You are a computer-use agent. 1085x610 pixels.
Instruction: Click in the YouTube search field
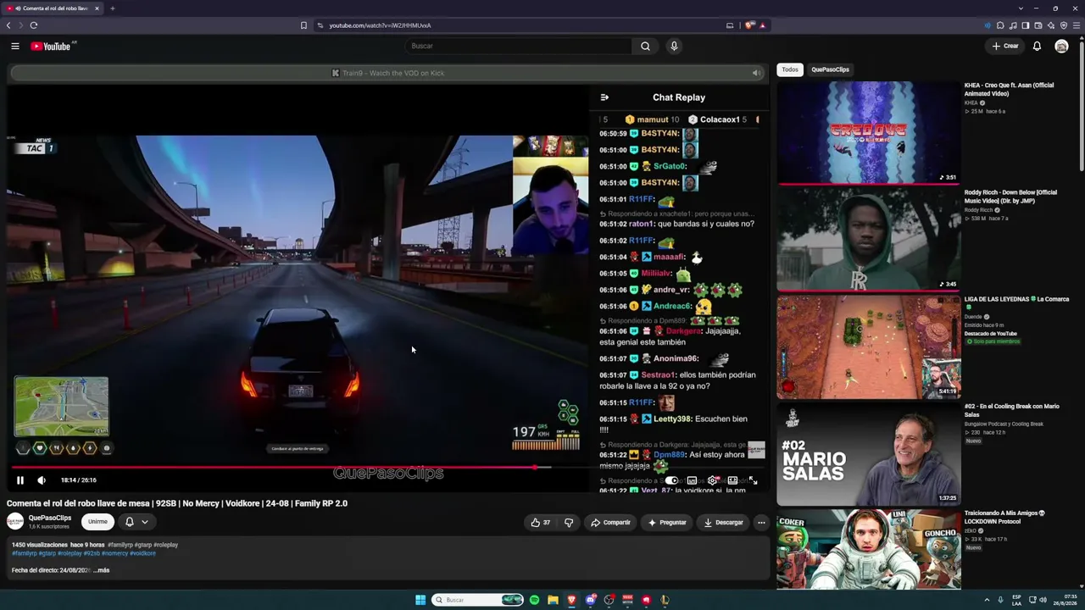[517, 47]
